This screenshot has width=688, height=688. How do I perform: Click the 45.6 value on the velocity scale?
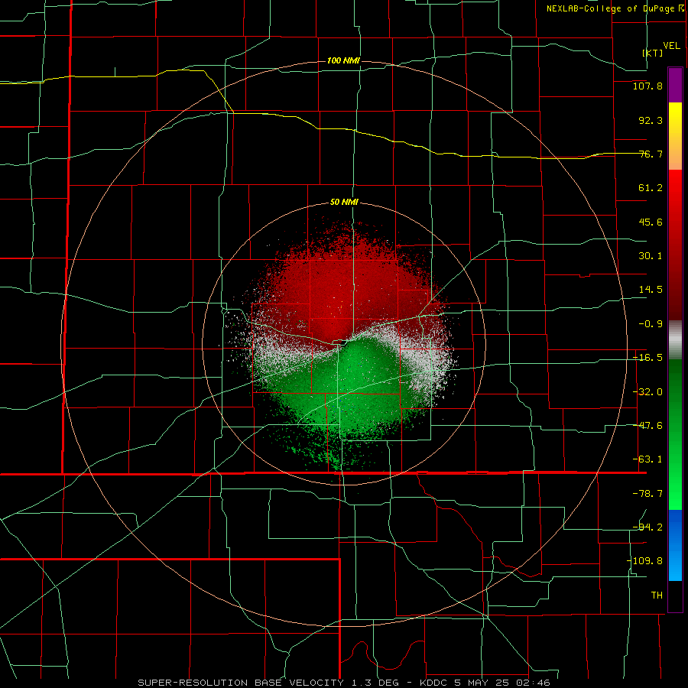pyautogui.click(x=651, y=222)
